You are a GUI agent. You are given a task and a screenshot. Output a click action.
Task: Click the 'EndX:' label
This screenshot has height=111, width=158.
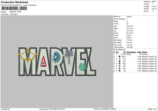tap(116, 35)
